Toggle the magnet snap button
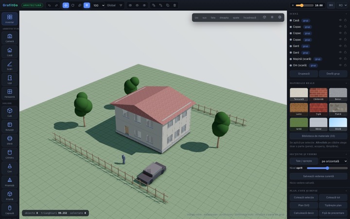This screenshot has height=219, width=350. click(x=87, y=5)
